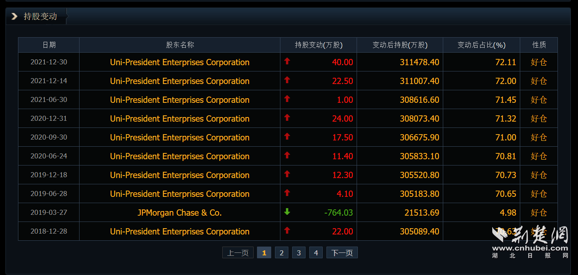Click the red up arrow in the 2020-09-30 row
This screenshot has height=275, width=578.
point(287,136)
